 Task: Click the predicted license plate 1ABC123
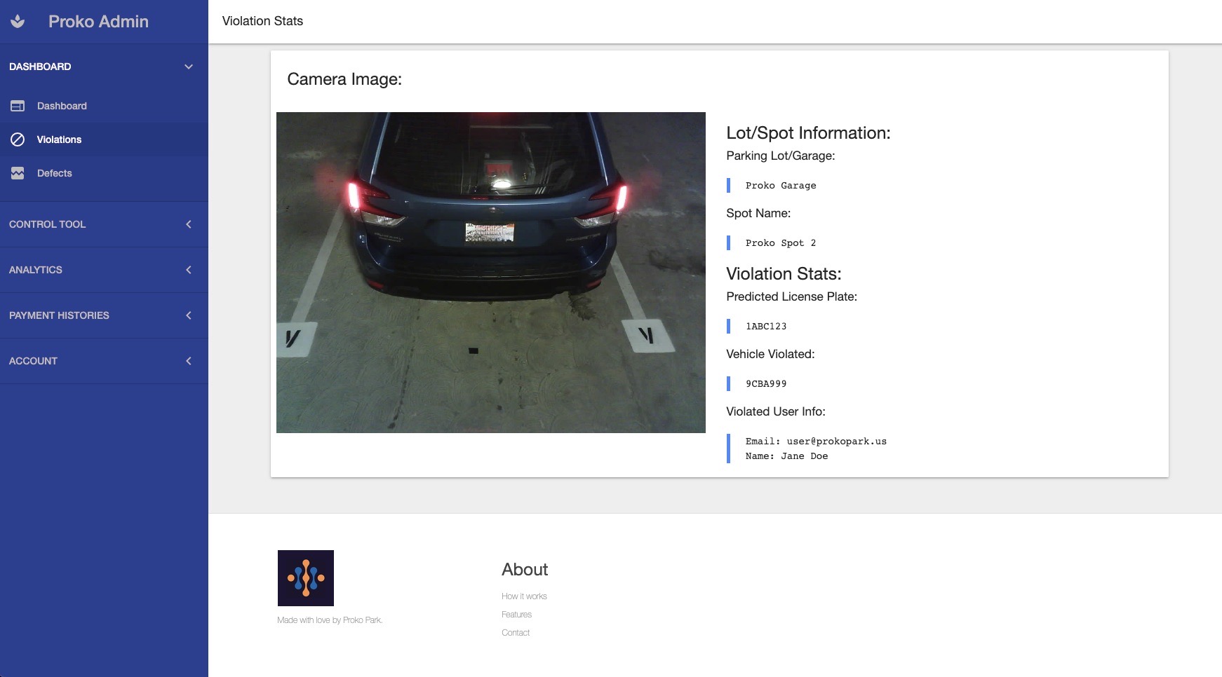pos(766,326)
